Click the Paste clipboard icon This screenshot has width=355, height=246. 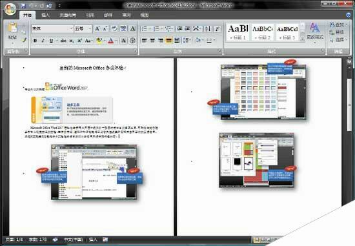[12, 28]
